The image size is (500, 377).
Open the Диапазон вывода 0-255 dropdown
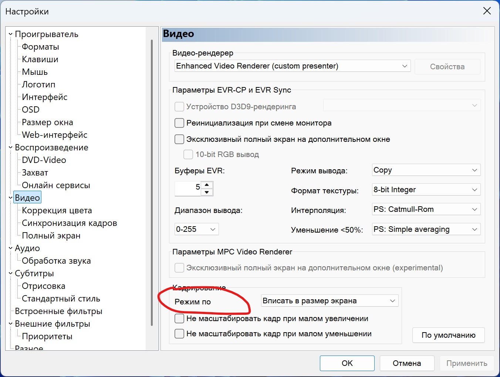click(196, 229)
